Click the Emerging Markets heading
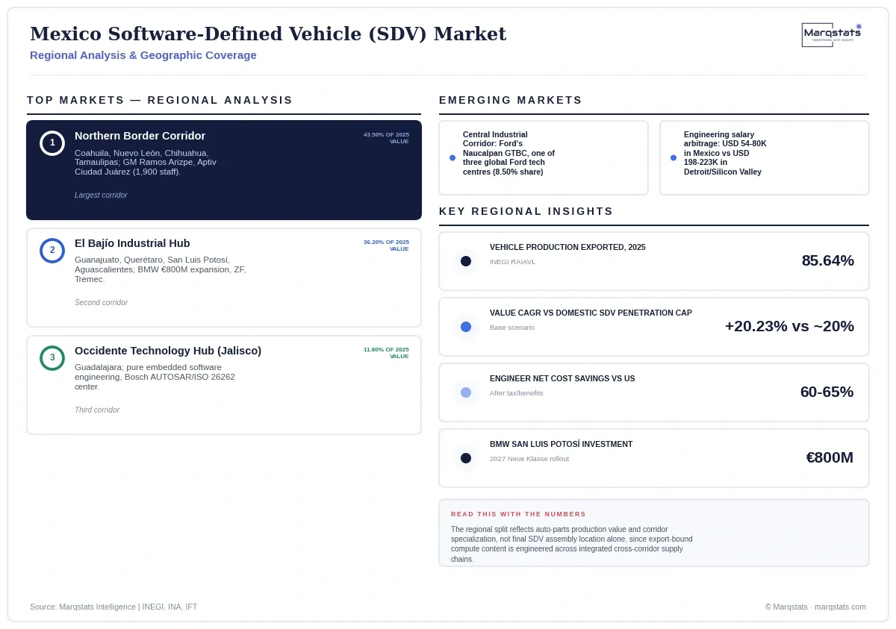The image size is (896, 629). [511, 100]
